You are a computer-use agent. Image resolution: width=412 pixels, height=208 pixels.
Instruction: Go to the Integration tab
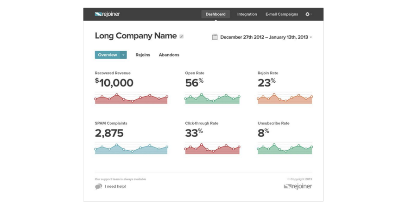pyautogui.click(x=247, y=14)
